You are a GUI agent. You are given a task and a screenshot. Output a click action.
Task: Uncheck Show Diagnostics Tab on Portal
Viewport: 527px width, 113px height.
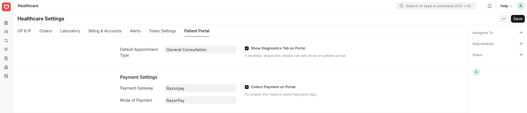click(247, 48)
